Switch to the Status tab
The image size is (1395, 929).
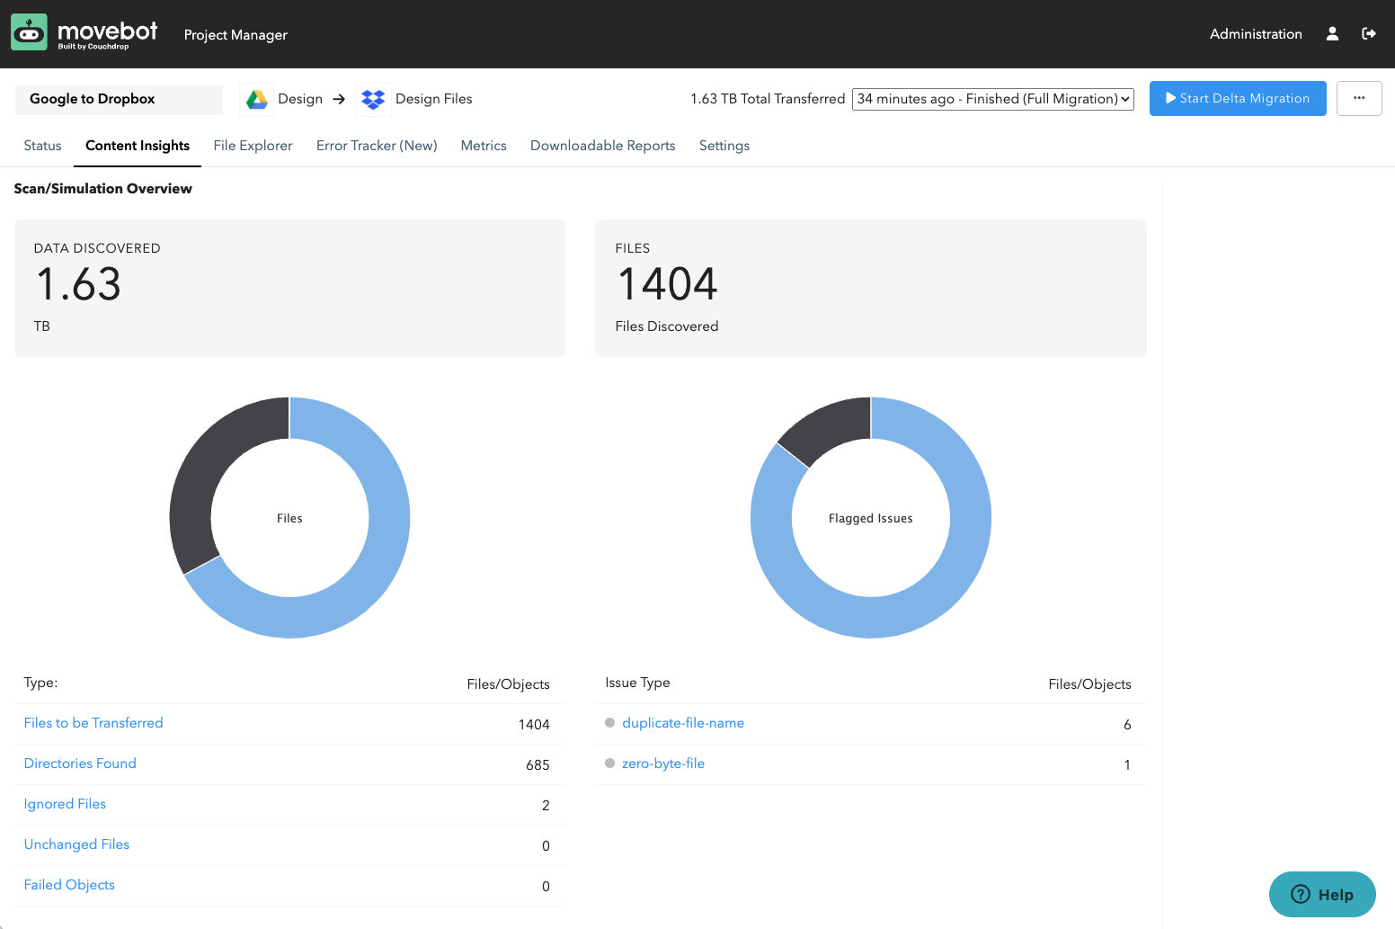(x=42, y=145)
